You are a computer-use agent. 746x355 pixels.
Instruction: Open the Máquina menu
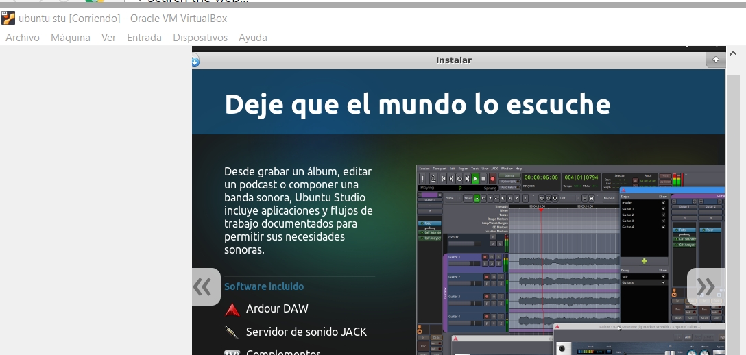71,38
